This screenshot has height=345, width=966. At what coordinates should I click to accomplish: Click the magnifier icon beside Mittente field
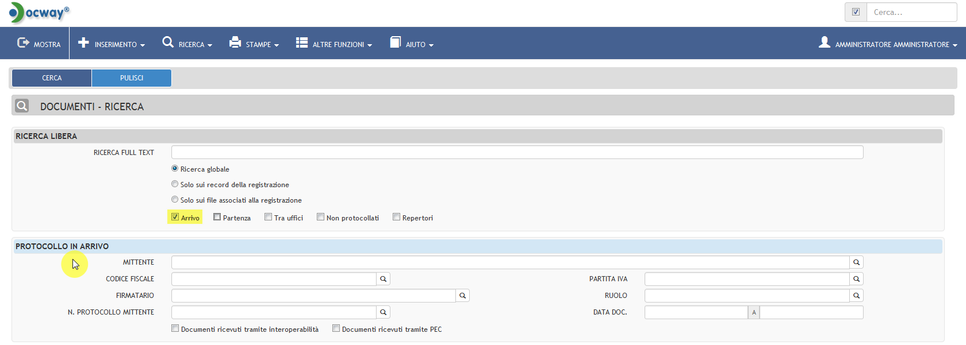coord(856,262)
